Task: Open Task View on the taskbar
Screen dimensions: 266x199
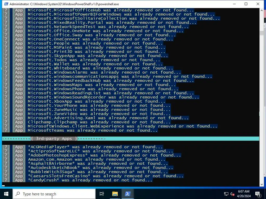Action: click(102, 194)
